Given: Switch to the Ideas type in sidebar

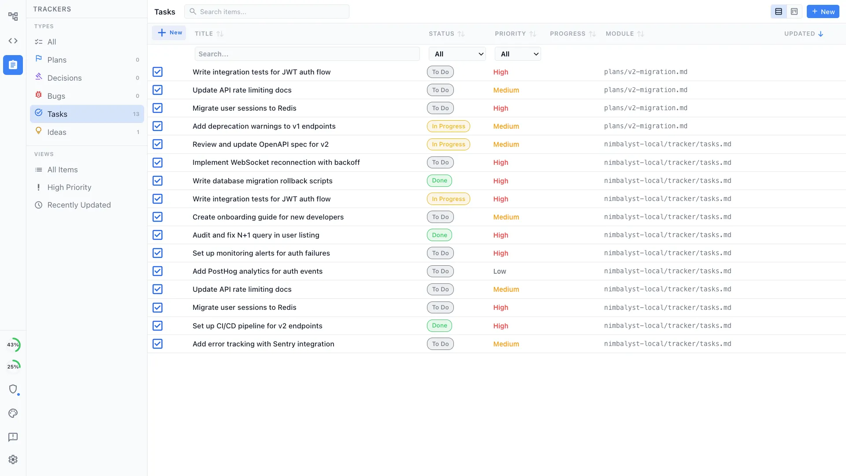Looking at the screenshot, I should pyautogui.click(x=57, y=132).
